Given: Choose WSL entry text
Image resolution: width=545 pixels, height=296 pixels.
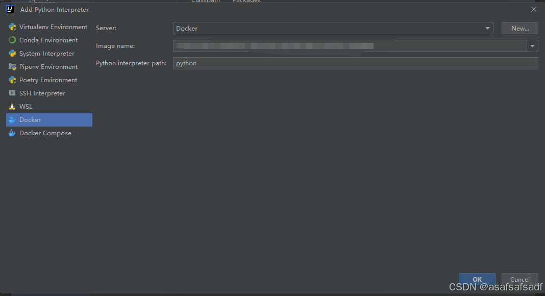Looking at the screenshot, I should click(26, 107).
